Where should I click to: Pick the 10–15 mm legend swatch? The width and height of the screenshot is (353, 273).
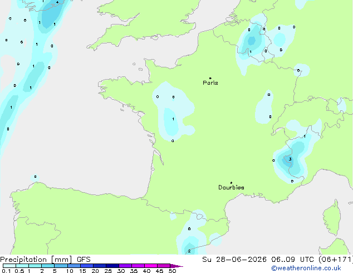[x=74, y=266]
